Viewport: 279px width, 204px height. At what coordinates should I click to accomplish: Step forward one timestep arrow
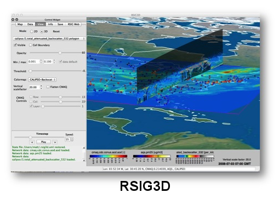[x=55, y=142]
